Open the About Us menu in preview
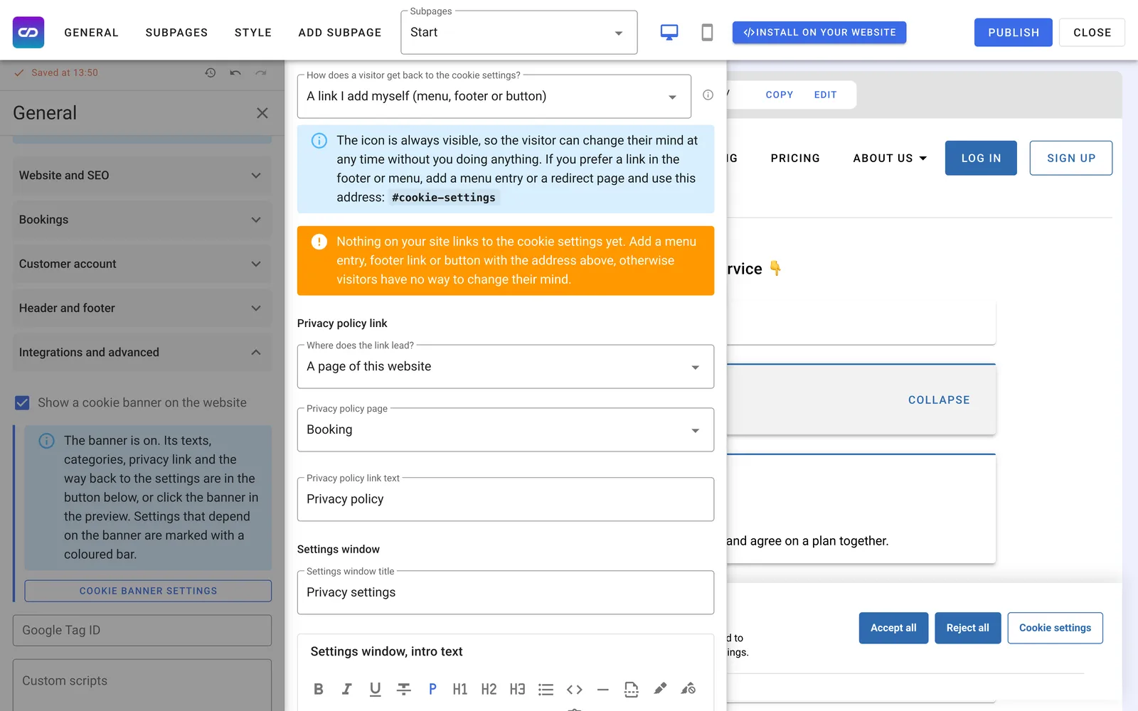1138x711 pixels. click(890, 159)
